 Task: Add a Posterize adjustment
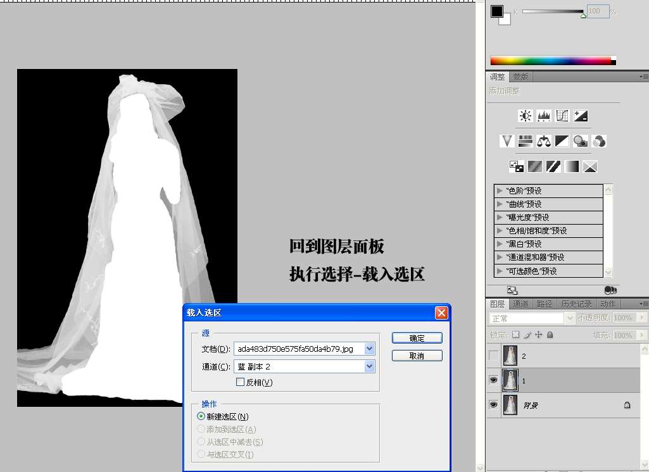coord(535,166)
